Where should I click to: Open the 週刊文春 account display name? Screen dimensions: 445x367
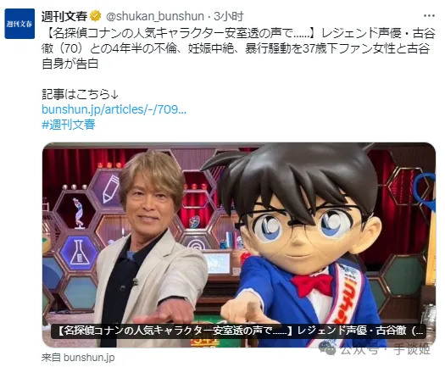64,16
